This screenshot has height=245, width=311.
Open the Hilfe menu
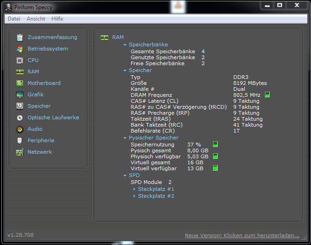[58, 19]
